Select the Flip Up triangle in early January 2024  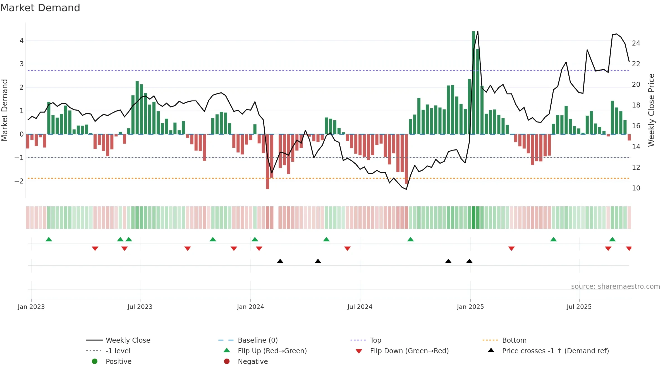(x=255, y=239)
